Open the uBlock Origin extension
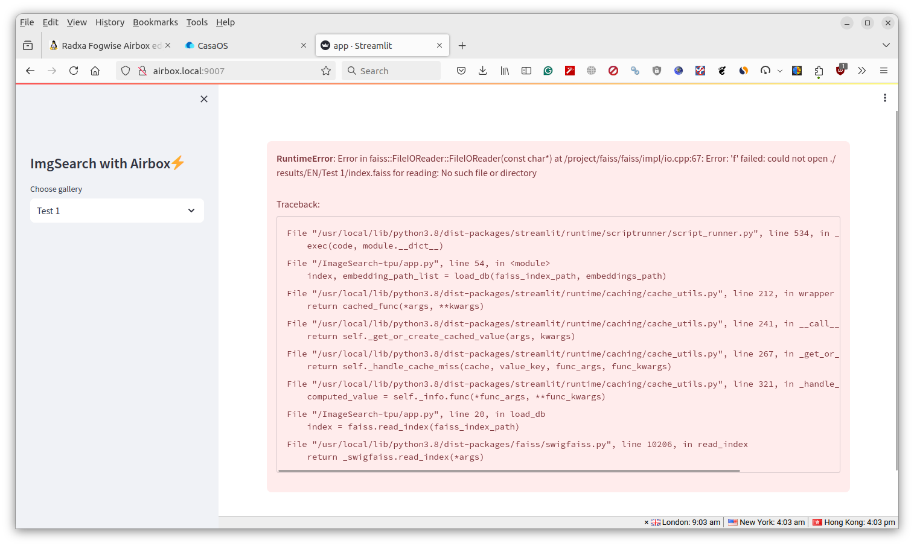Image resolution: width=914 pixels, height=546 pixels. click(840, 71)
